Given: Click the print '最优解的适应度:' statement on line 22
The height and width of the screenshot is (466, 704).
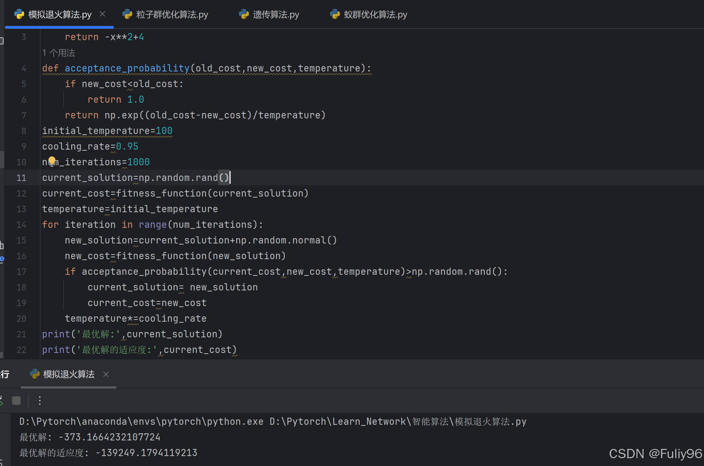Looking at the screenshot, I should coord(139,350).
